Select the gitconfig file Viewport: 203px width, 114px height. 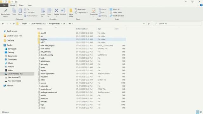pyautogui.click(x=44, y=64)
